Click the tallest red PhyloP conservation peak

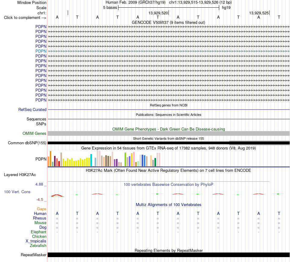click(57, 195)
